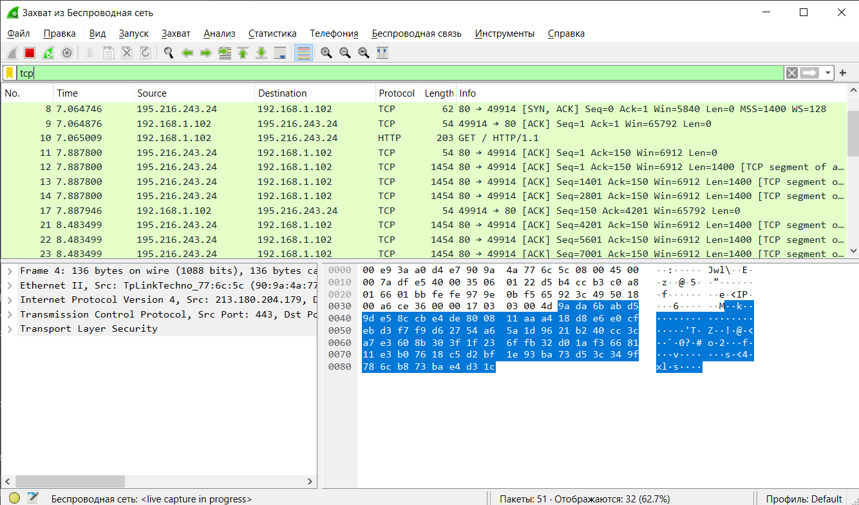Click the open capture file icon
Viewport: 859px width, 505px height.
(90, 53)
